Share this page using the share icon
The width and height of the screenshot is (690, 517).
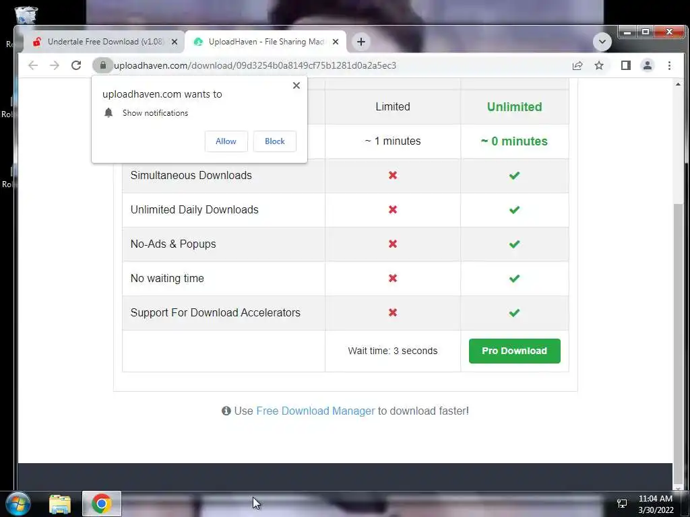[577, 65]
